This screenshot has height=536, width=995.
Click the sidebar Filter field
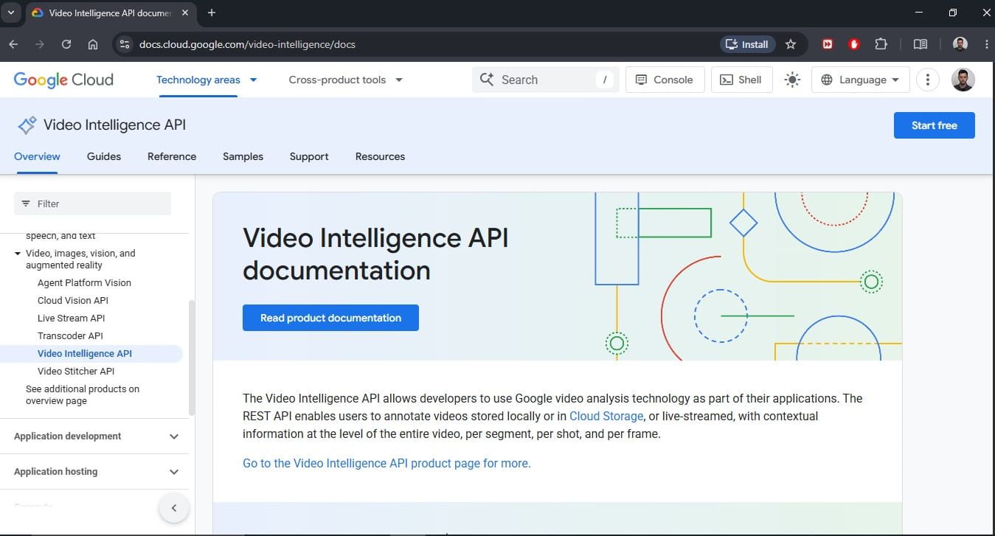(92, 203)
